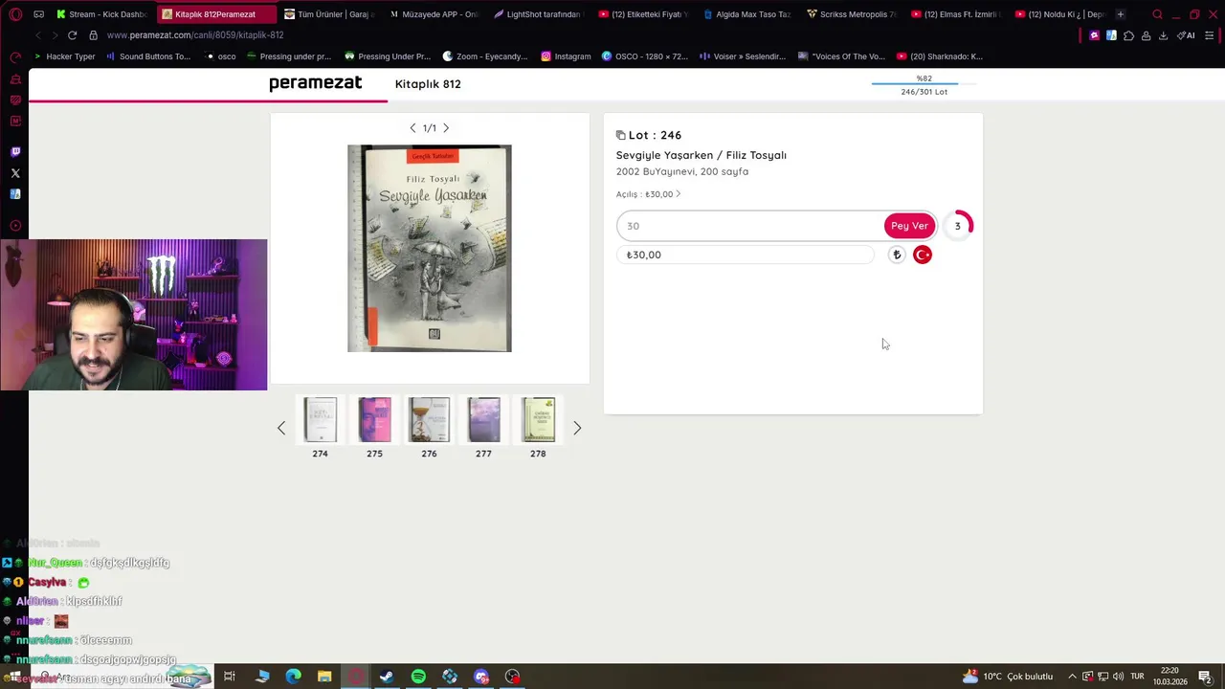This screenshot has height=689, width=1225.
Task: Open the Zoom - Eyecandy bookmark
Action: click(x=484, y=56)
